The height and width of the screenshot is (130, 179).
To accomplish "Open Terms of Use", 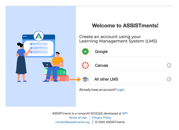I will click(78, 117).
